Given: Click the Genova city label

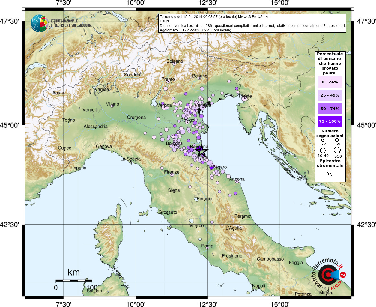Looking at the screenshot, I should pos(104,146).
